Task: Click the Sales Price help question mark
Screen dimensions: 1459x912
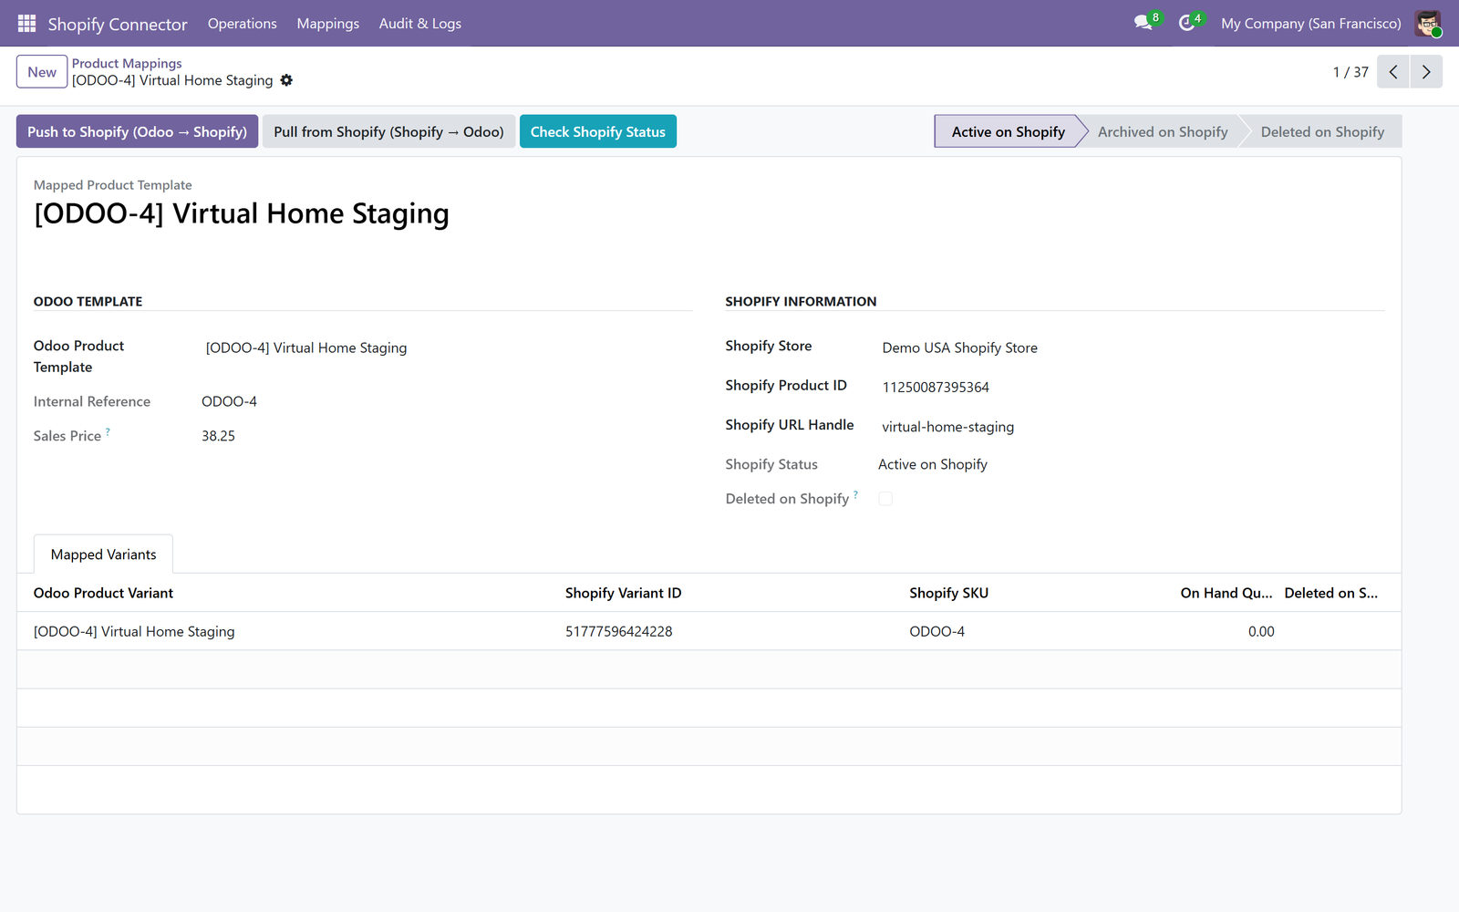Action: click(x=108, y=431)
